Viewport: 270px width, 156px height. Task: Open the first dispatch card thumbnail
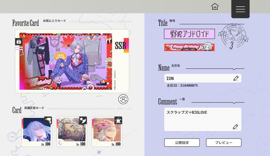pyautogui.click(x=37, y=132)
